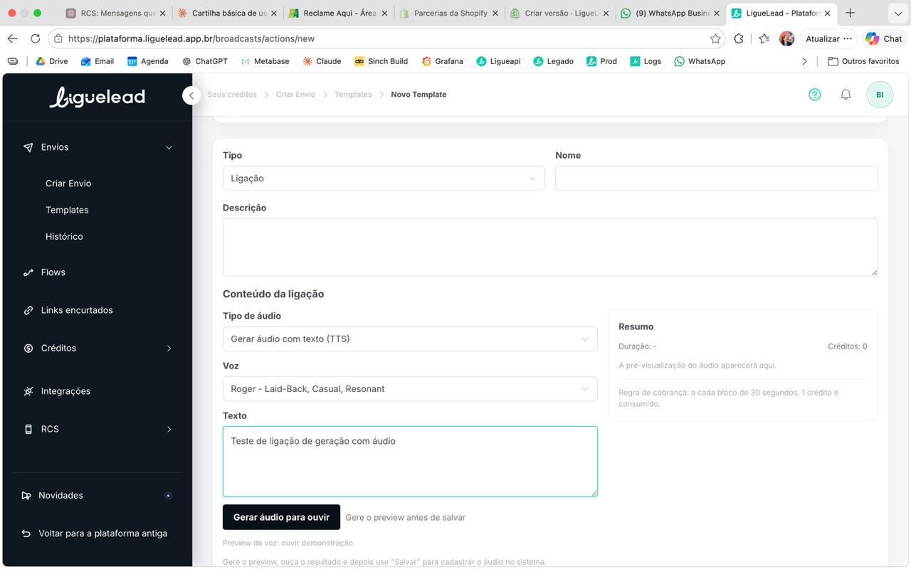Go to Templates in the breadcrumb
Screen dimensions: 911x569
point(353,95)
